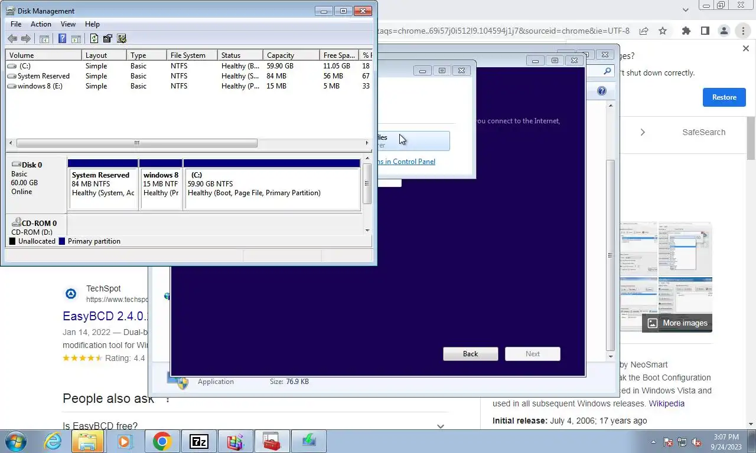Toggle the console tree pane toolbar icon

[44, 39]
